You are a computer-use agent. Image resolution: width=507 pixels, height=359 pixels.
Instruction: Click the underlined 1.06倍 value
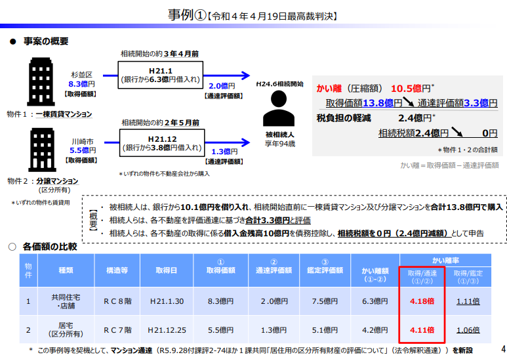(x=467, y=329)
